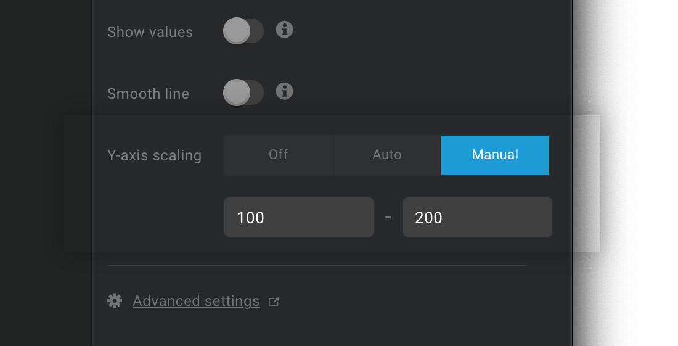678x346 pixels.
Task: Click the Show values label
Action: pos(150,32)
